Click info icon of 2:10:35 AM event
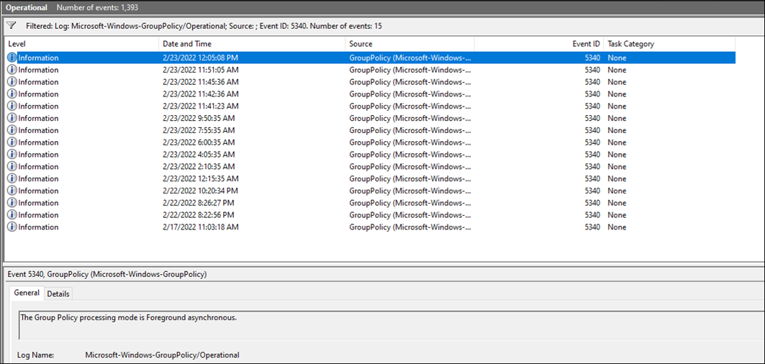Viewport: 765px width, 364px height. (x=12, y=166)
